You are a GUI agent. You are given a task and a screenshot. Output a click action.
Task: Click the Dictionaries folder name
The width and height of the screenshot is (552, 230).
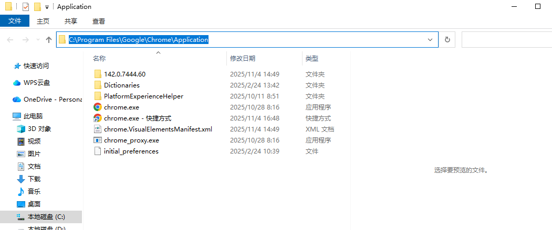point(122,85)
